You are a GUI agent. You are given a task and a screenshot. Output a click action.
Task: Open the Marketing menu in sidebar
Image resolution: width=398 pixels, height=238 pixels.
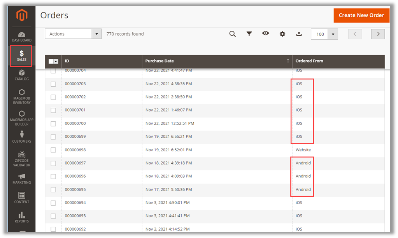tap(22, 179)
